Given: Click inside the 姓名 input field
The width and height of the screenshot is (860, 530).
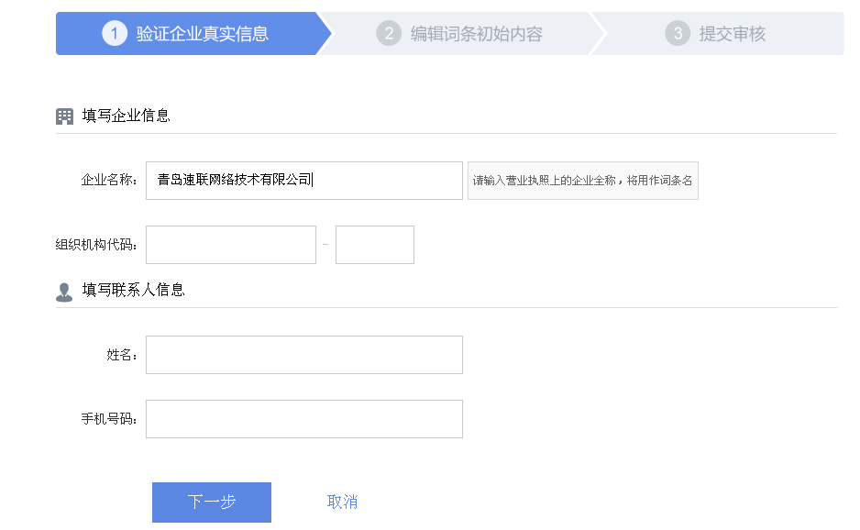Looking at the screenshot, I should point(303,354).
